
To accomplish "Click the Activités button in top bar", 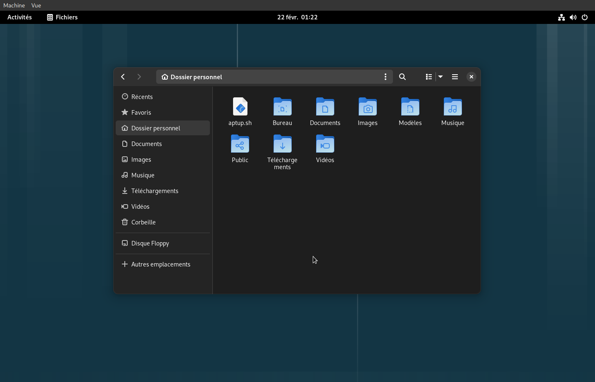I will click(19, 17).
